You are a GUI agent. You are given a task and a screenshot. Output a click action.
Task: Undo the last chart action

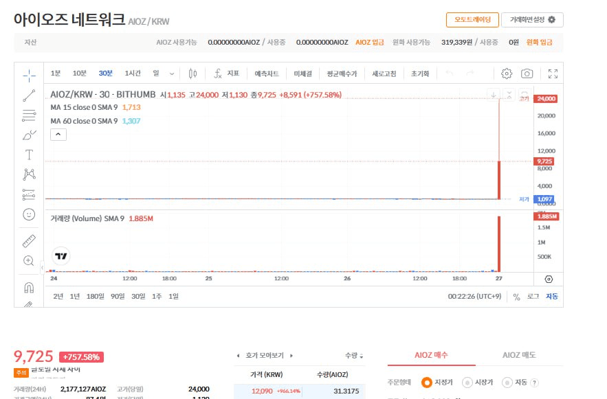[450, 73]
